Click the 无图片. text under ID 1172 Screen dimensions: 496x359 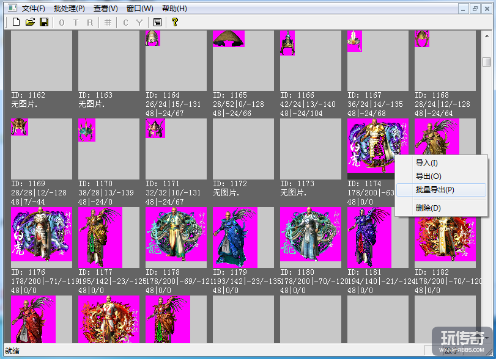226,192
